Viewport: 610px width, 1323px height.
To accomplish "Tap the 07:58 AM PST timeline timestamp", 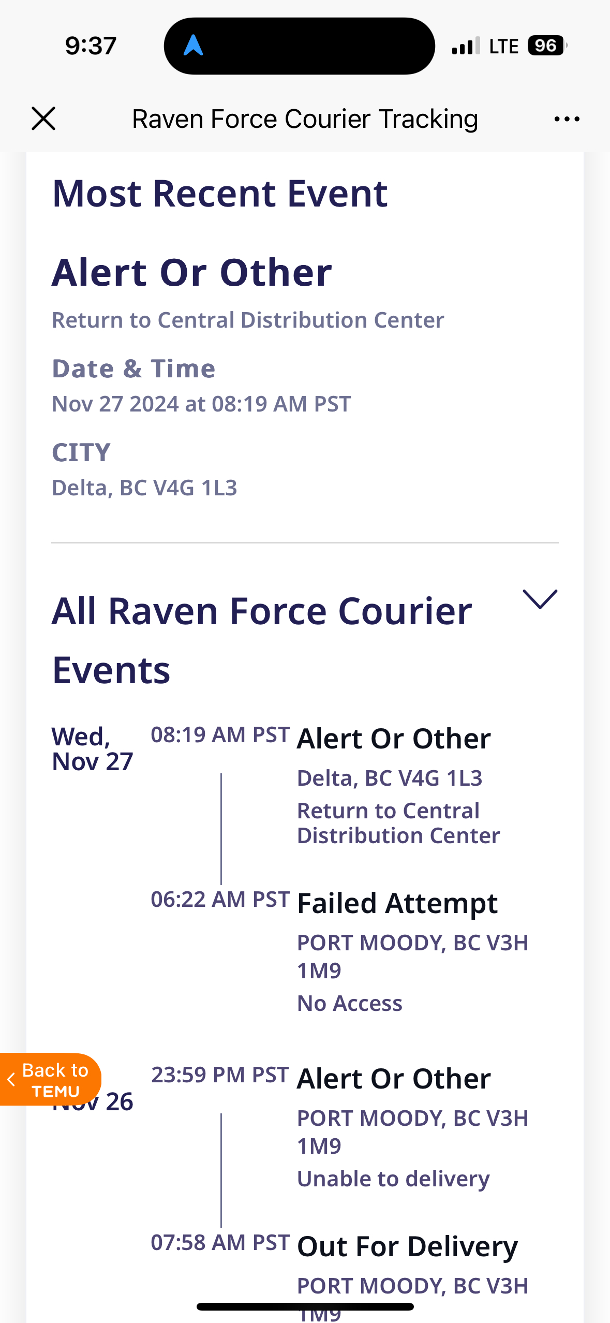I will coord(220,1242).
